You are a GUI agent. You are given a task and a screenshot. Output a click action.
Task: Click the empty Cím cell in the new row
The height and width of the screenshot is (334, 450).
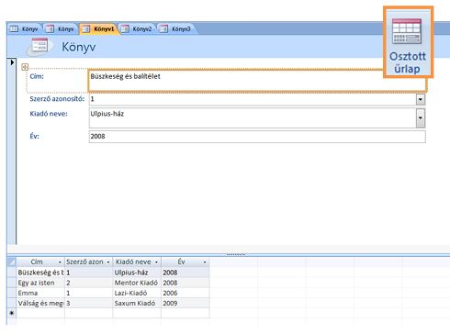click(x=40, y=313)
